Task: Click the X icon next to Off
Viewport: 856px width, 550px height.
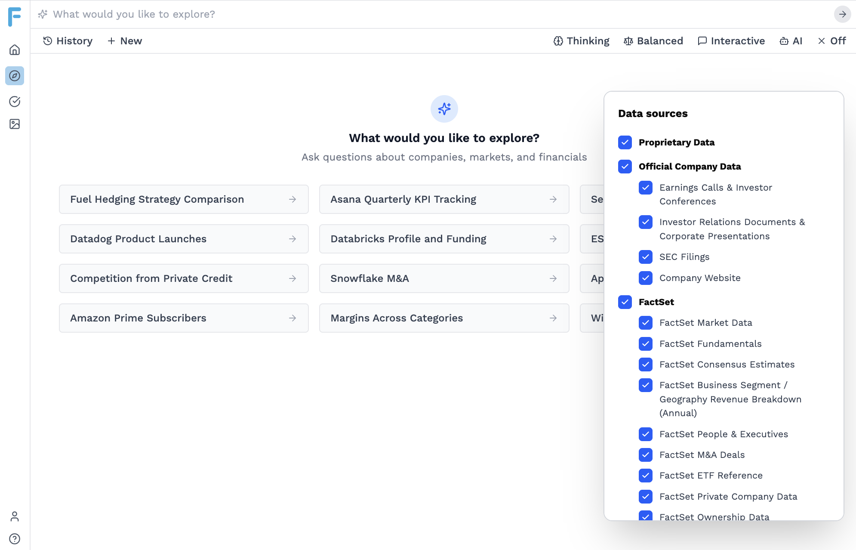Action: [822, 41]
